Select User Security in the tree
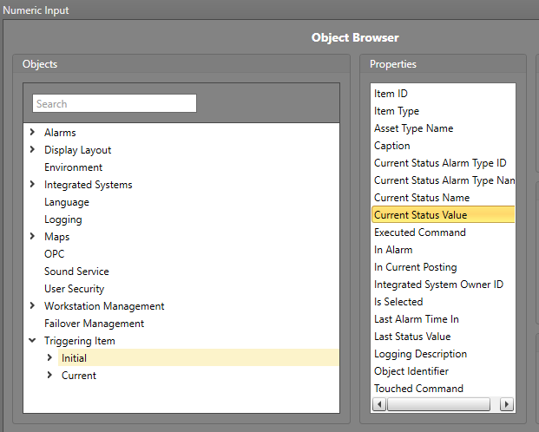This screenshot has width=539, height=432. pos(74,289)
